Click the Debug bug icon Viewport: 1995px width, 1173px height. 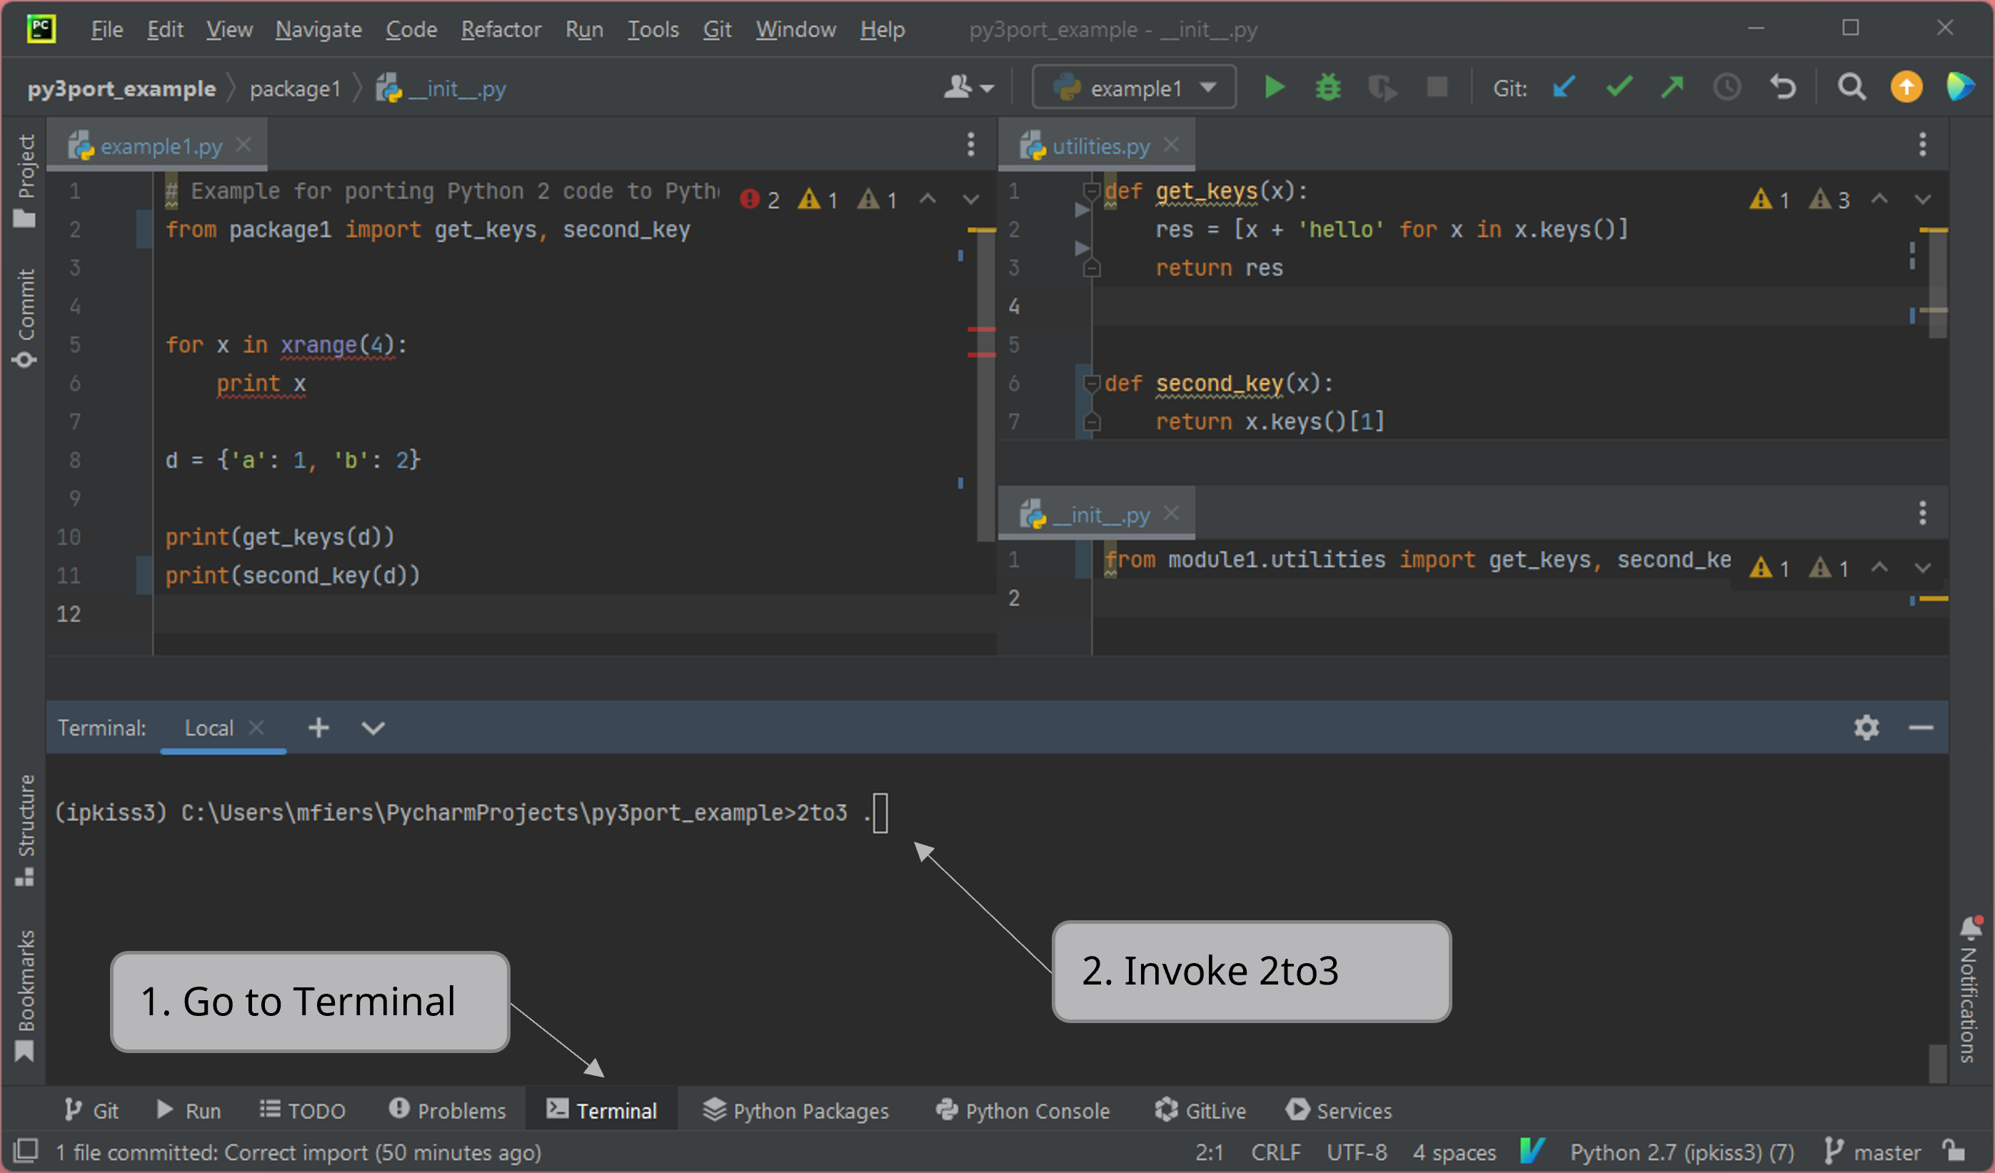pos(1327,87)
